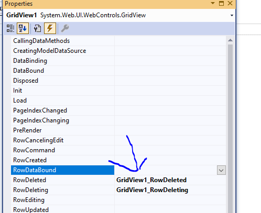Select the highlighted RowDataBound event
The image size is (261, 213).
pos(62,170)
